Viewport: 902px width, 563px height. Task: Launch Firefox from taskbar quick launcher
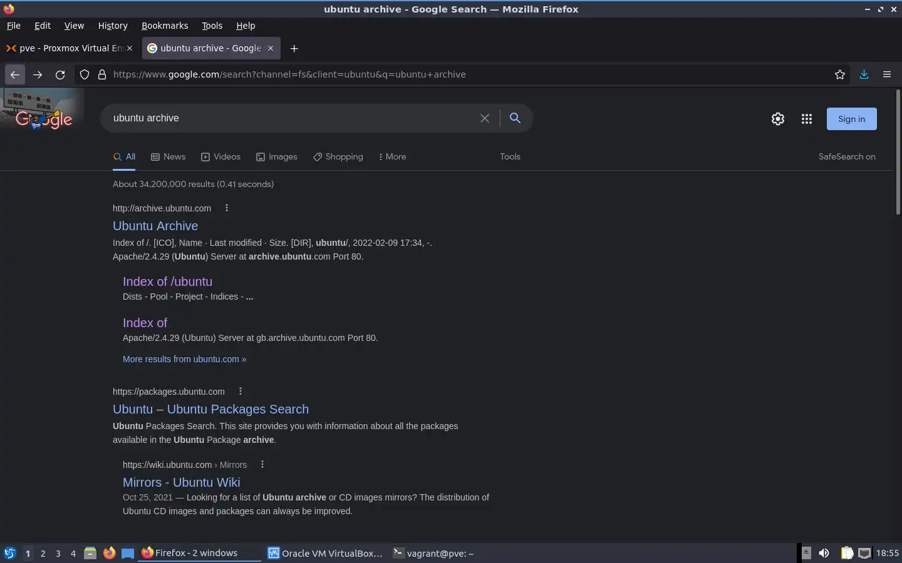click(x=109, y=553)
